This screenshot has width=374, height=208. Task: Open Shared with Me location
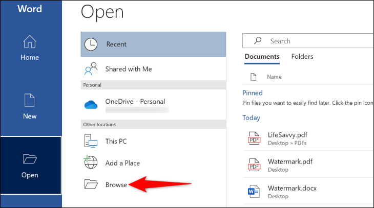[x=153, y=69]
